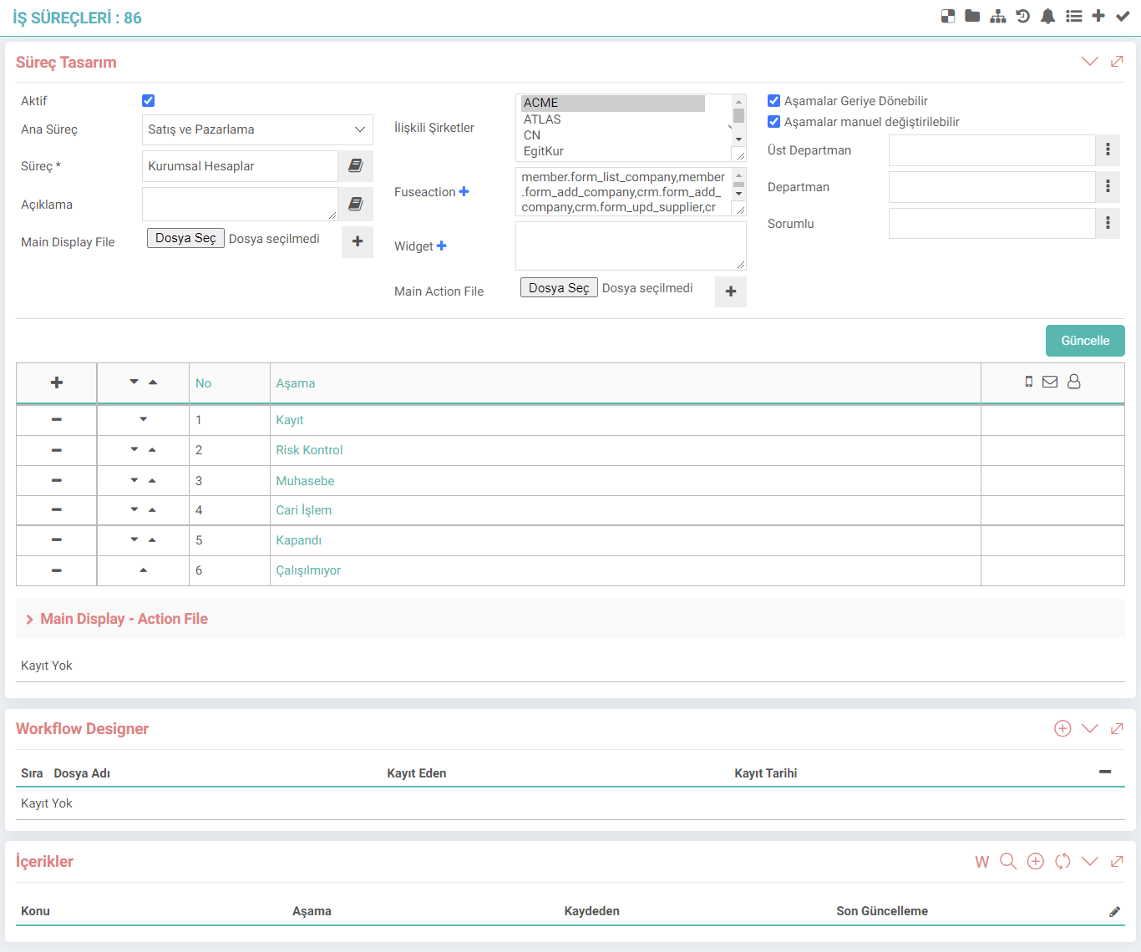Open the Risk Kontrol stage link
The width and height of the screenshot is (1141, 952).
tap(309, 450)
